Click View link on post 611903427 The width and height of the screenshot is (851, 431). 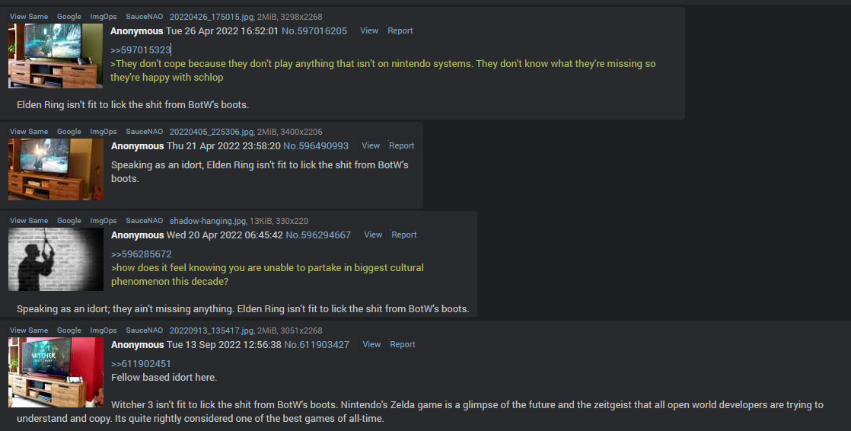[371, 345]
